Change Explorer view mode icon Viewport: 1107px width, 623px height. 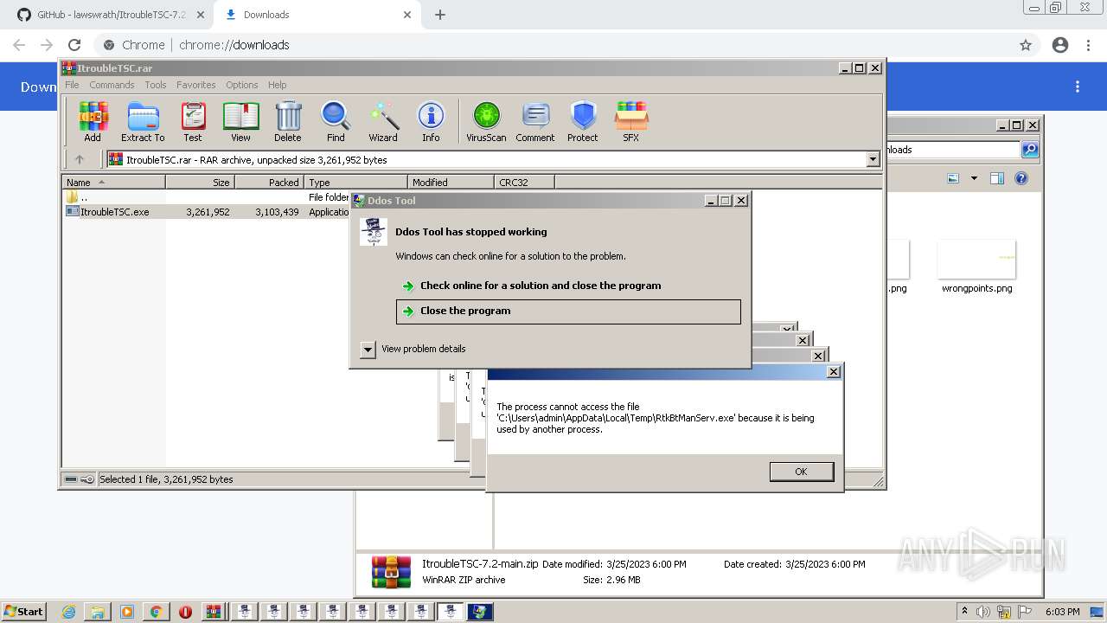[x=953, y=178]
